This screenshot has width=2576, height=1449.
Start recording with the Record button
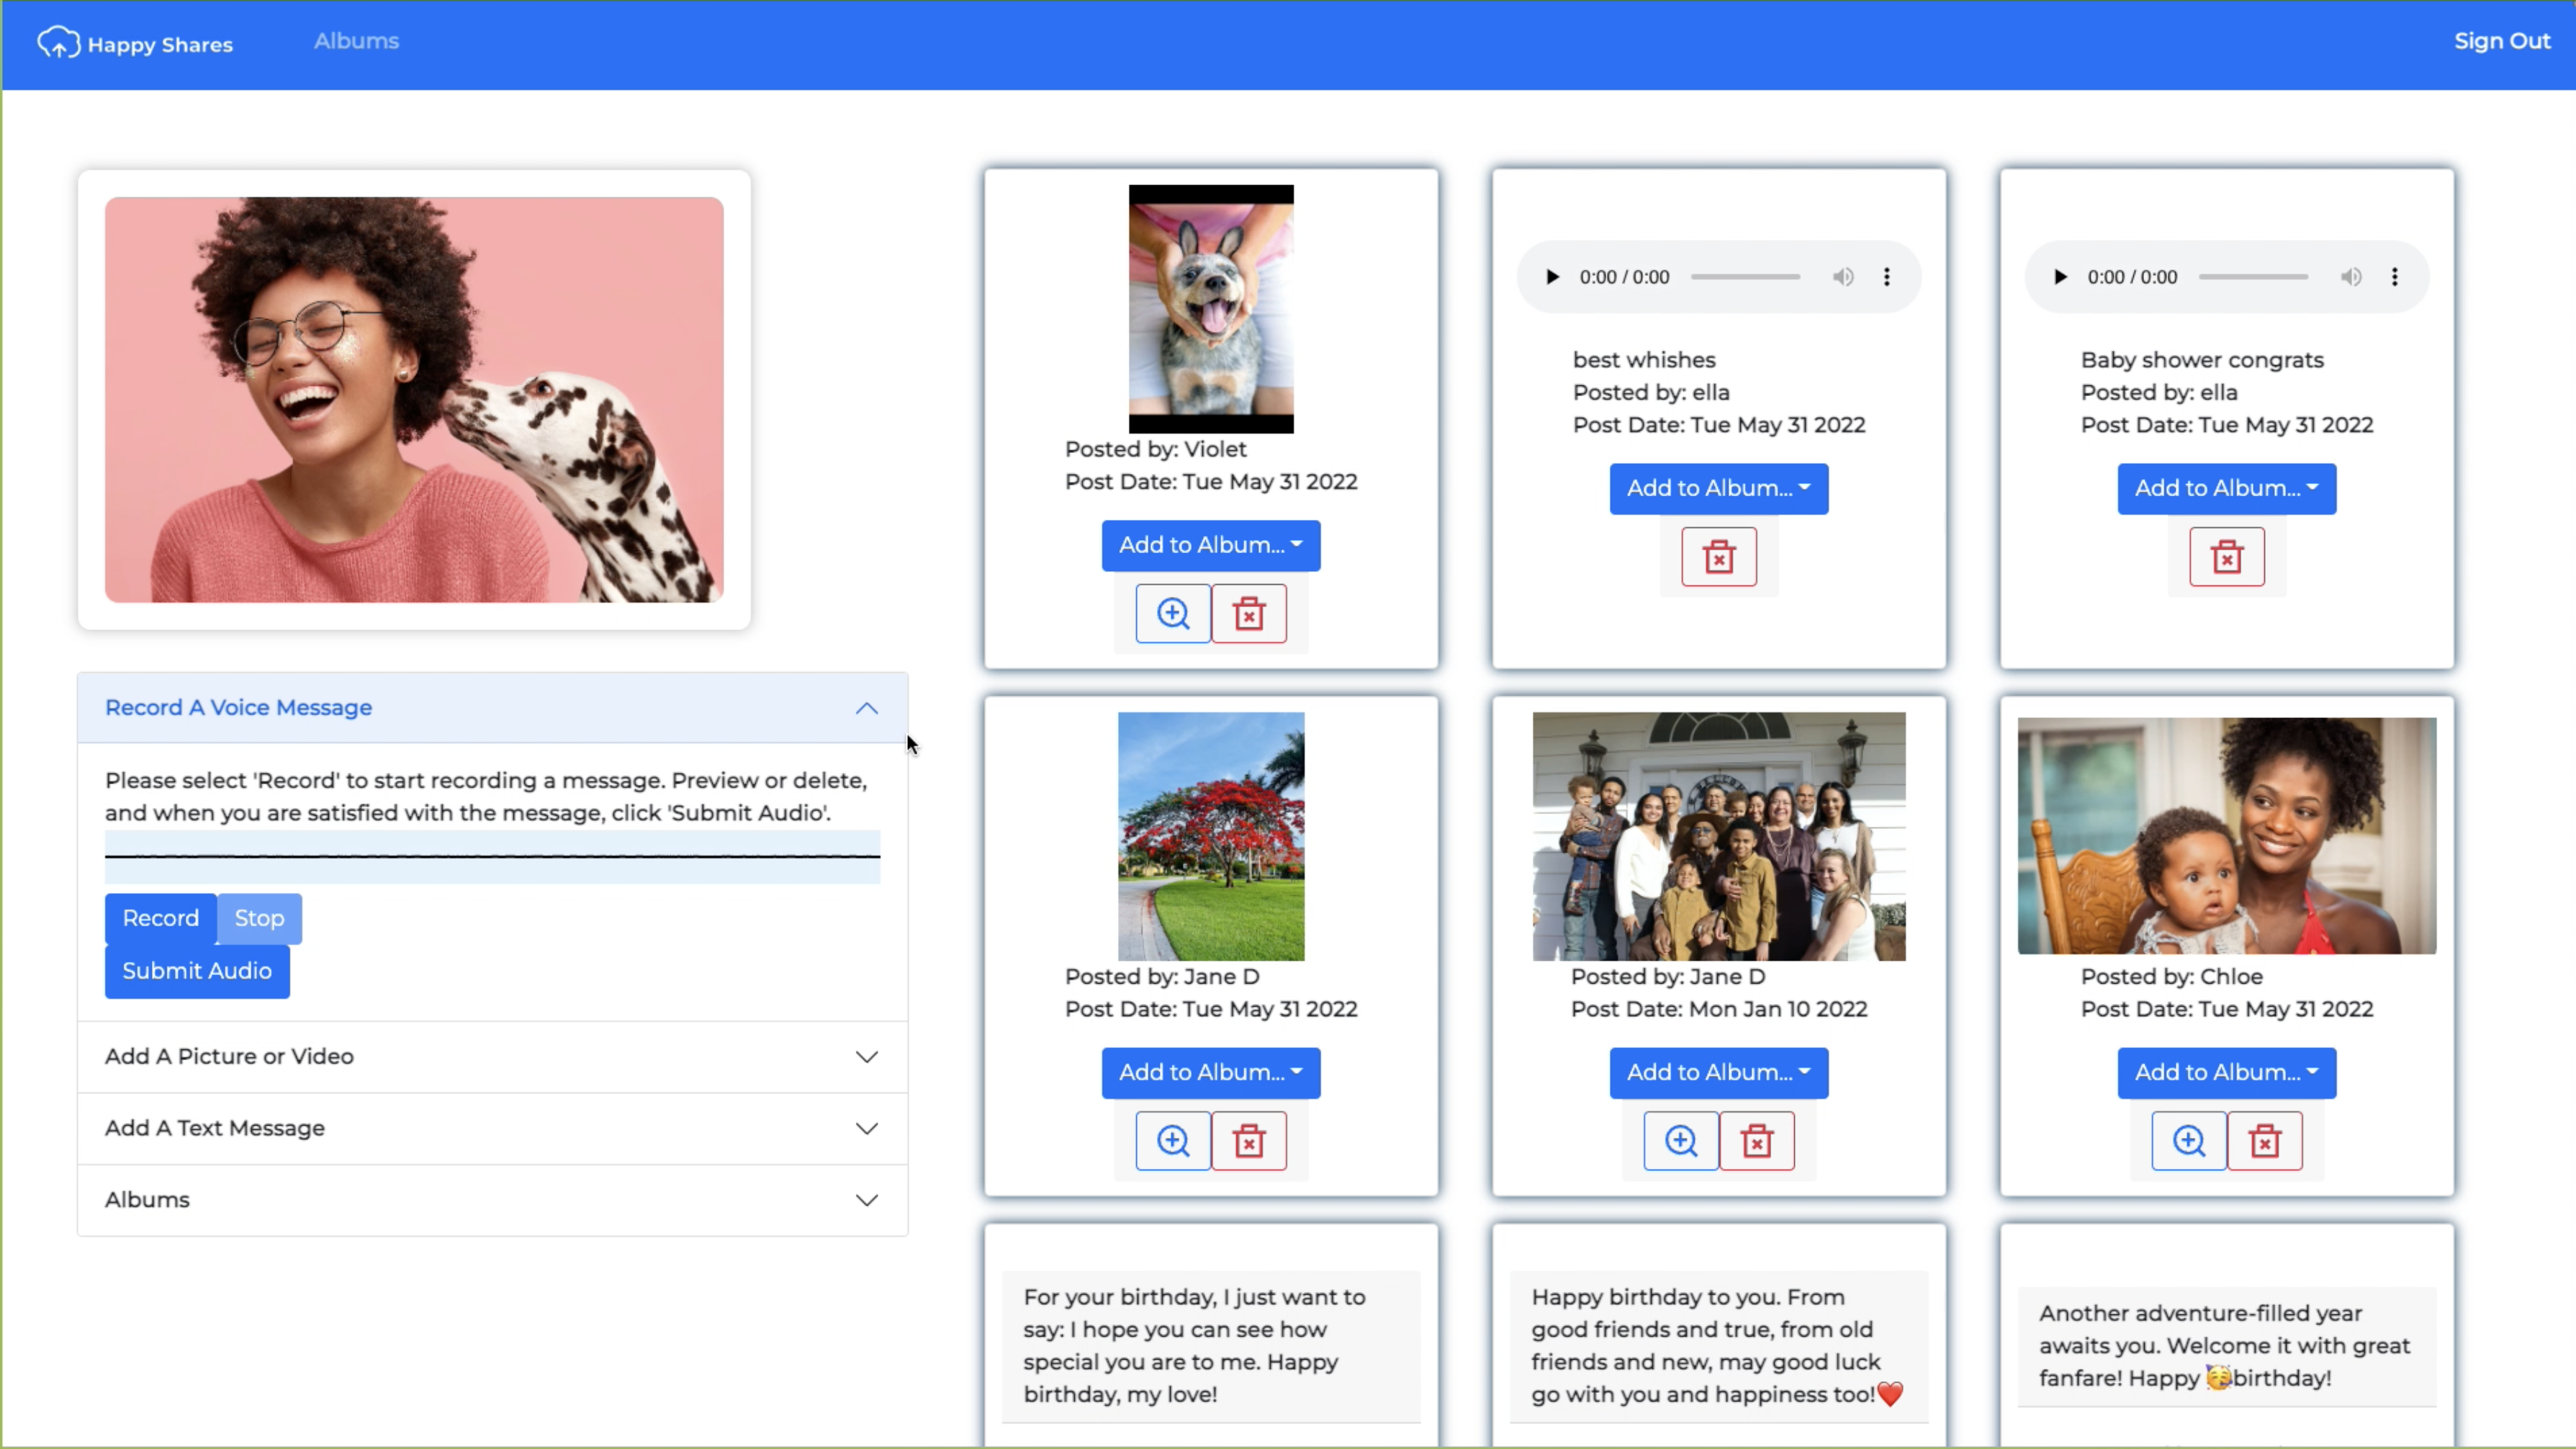[x=160, y=918]
